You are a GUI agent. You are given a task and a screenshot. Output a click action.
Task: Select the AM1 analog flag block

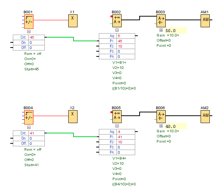pos(205,21)
